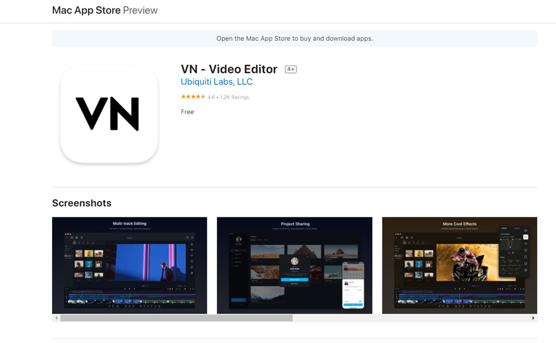Click the "Screenshots" section heading
The image size is (556, 343).
[x=82, y=203]
